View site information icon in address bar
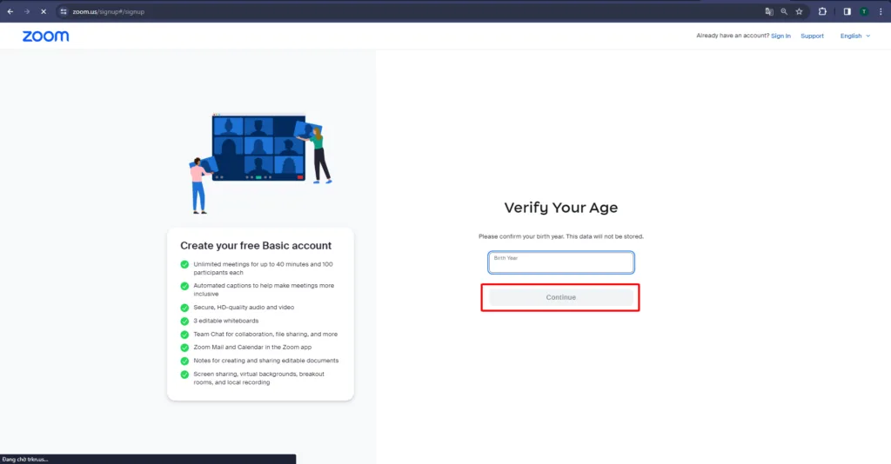The height and width of the screenshot is (464, 891). point(64,11)
